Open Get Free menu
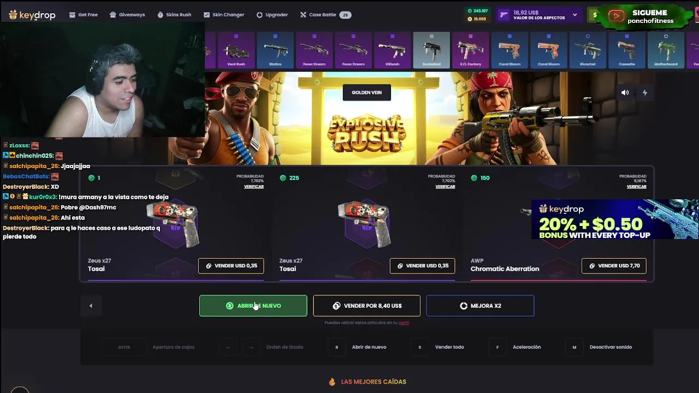699x393 pixels. pyautogui.click(x=84, y=15)
